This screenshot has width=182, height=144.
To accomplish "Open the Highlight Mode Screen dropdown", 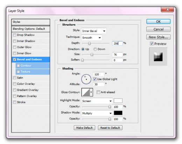I will coord(97,101).
